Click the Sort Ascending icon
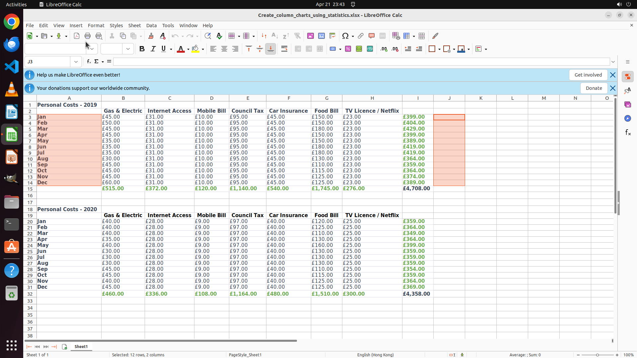Image resolution: width=637 pixels, height=358 pixels. (275, 36)
